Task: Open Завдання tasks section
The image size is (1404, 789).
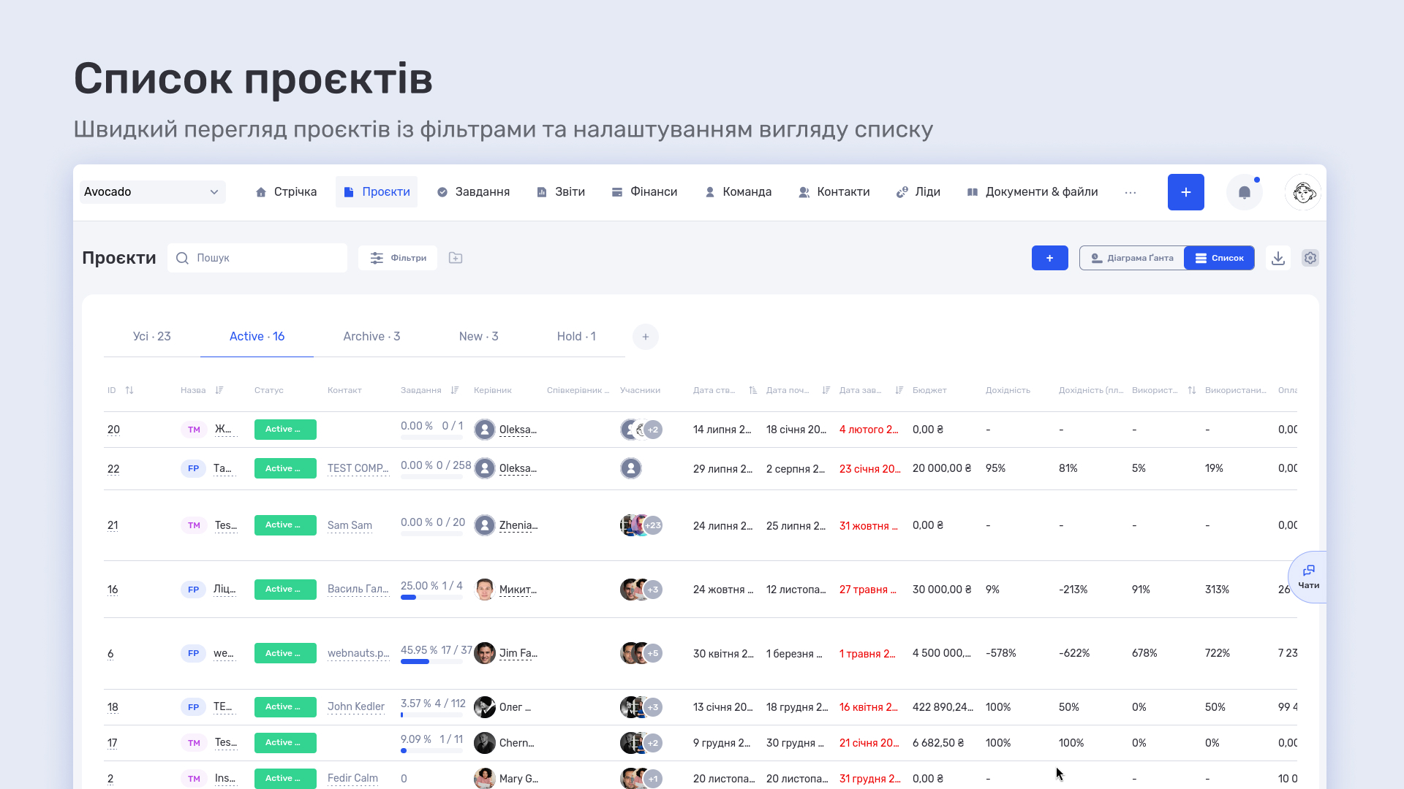Action: tap(473, 192)
